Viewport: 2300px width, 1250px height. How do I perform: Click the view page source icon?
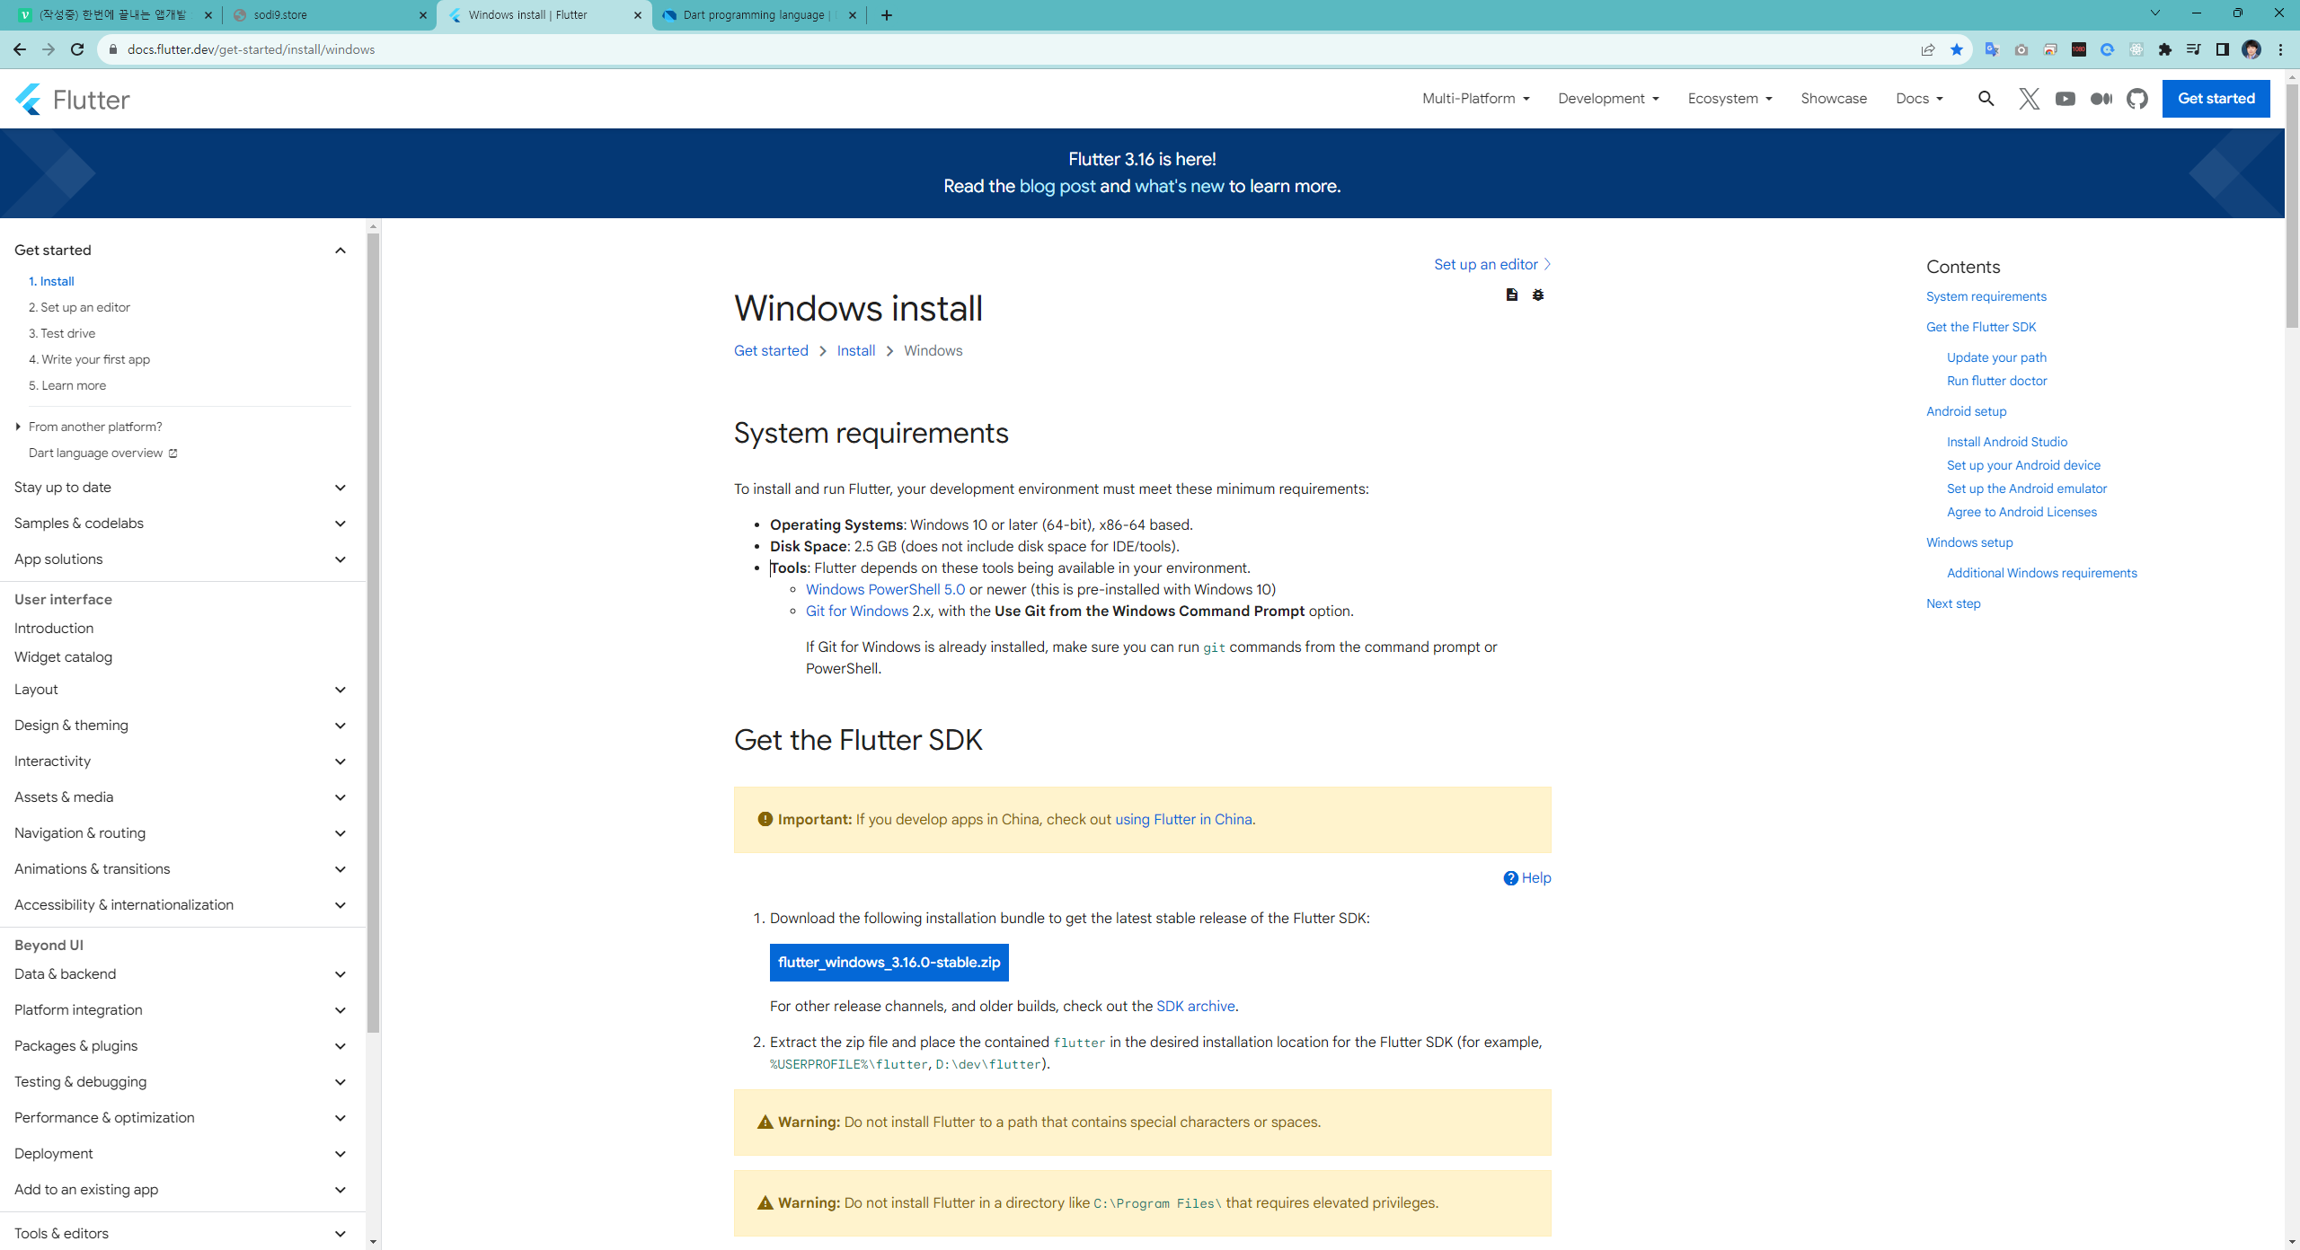coord(1512,295)
